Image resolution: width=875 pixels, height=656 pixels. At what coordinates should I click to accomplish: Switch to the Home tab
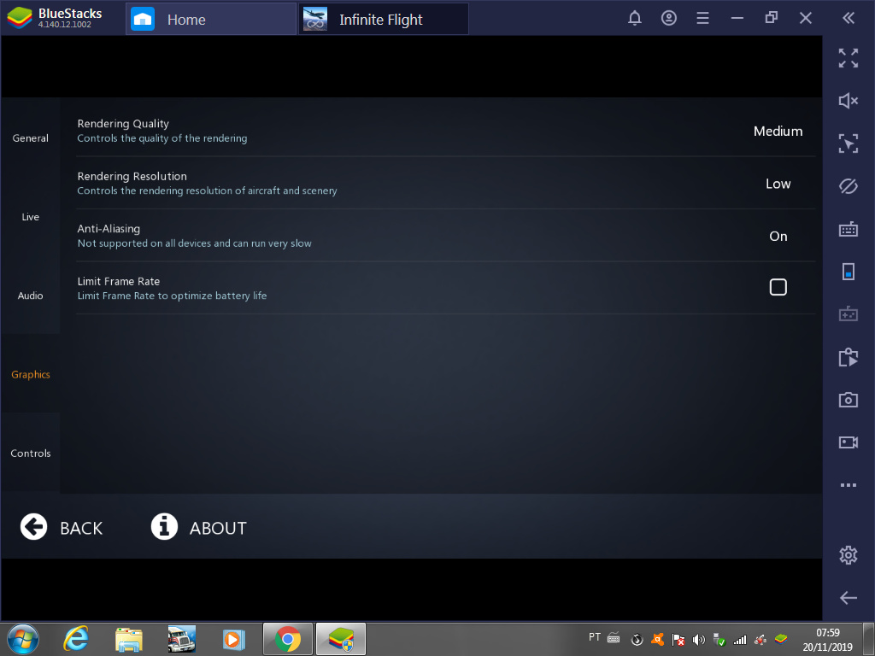211,20
